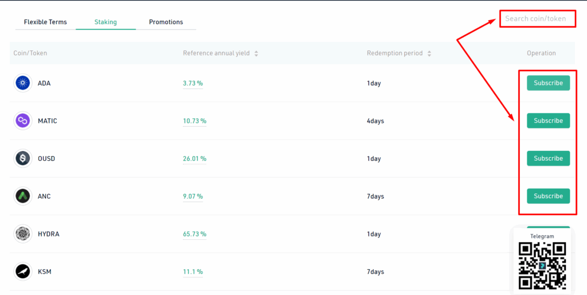Click the HYDRA coin name

[x=49, y=234]
